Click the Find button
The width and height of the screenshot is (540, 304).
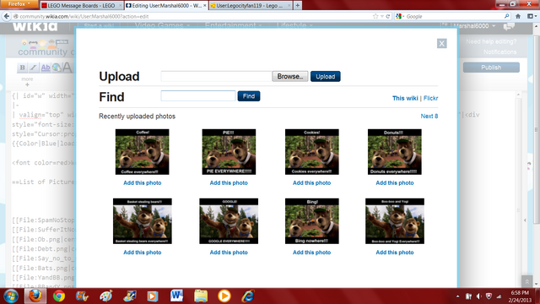[249, 96]
